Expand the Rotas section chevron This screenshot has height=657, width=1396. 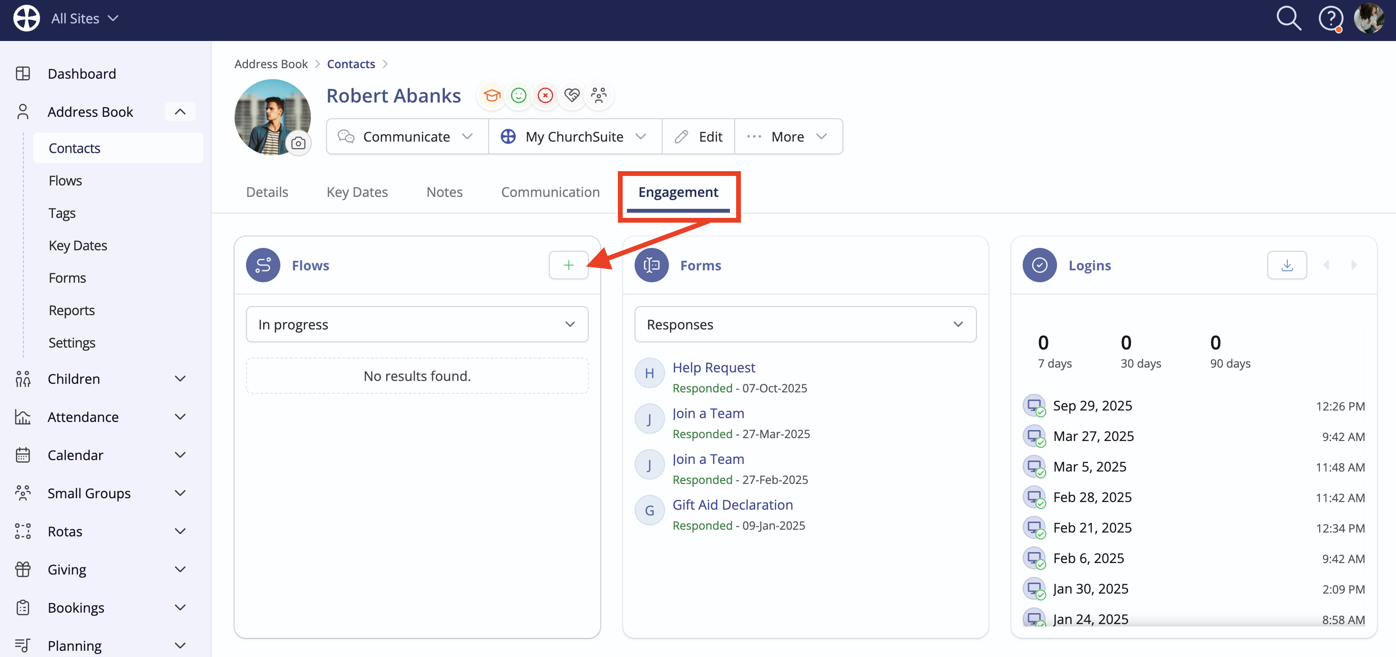point(180,531)
